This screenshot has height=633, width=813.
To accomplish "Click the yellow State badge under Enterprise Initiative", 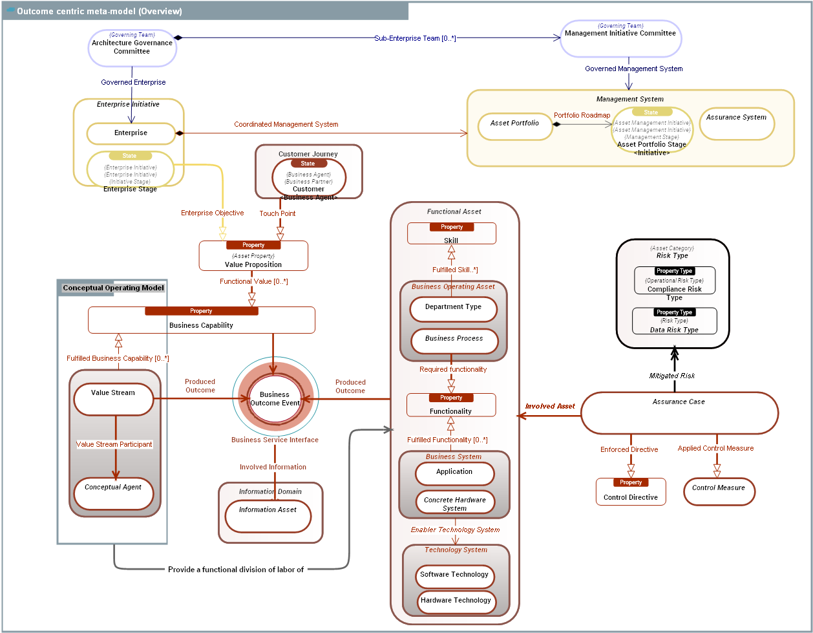I will 129,156.
